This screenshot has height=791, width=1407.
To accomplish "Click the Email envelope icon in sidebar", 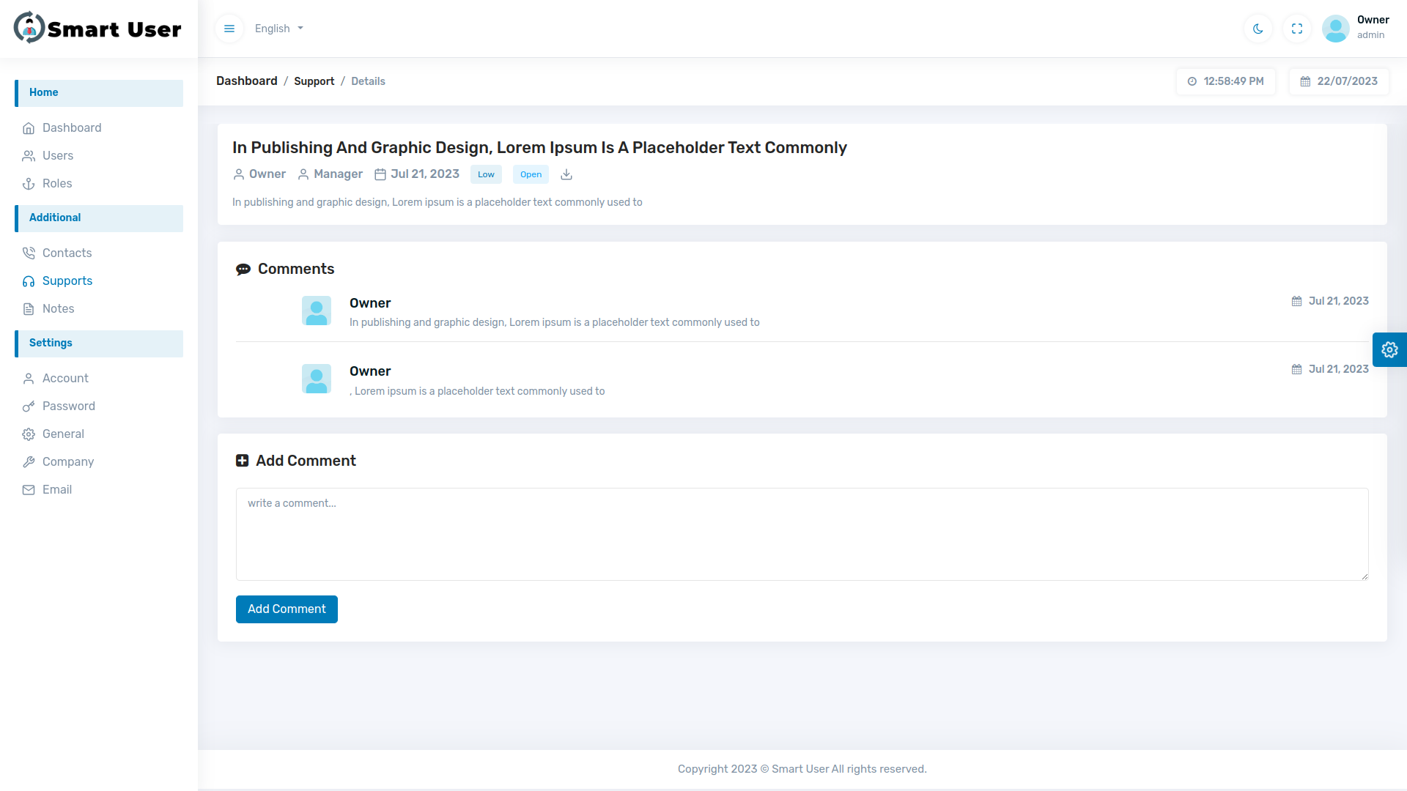I will [x=28, y=489].
